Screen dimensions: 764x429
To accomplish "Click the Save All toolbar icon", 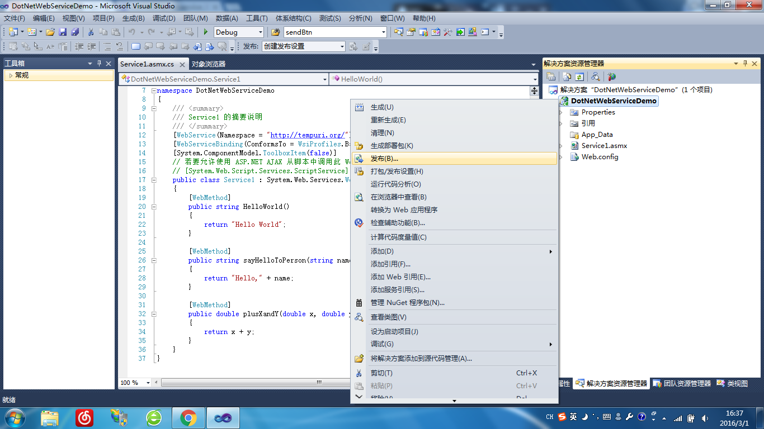I will [75, 32].
